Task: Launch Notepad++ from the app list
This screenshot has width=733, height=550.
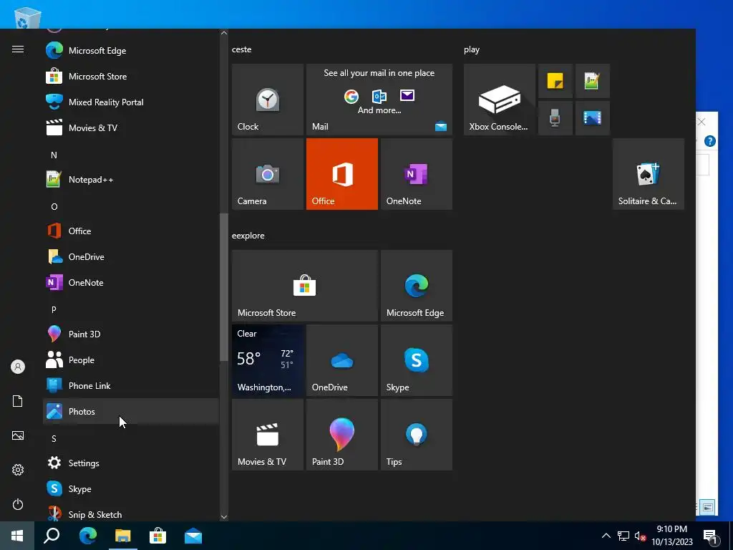Action: point(131,180)
